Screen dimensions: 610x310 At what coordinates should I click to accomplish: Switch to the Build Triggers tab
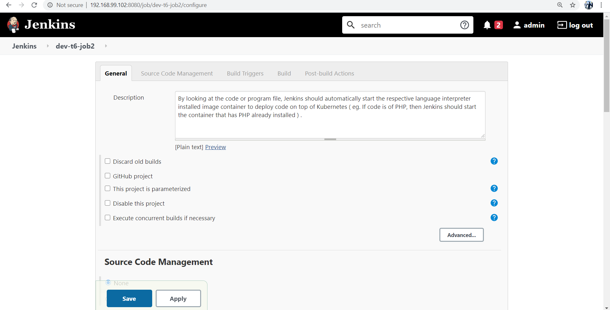point(245,73)
